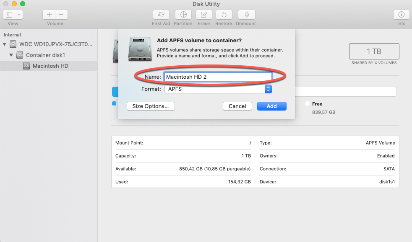Click the Unmount toolbar icon
412x242 pixels.
[x=246, y=15]
